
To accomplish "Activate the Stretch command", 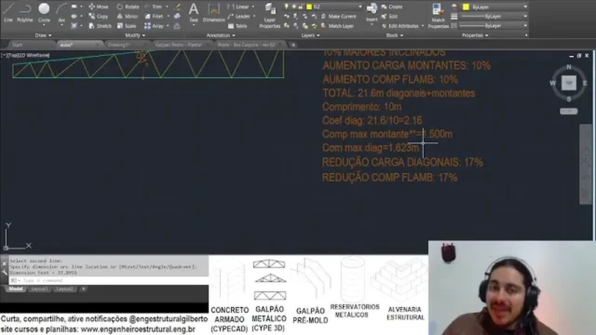I will [100, 26].
